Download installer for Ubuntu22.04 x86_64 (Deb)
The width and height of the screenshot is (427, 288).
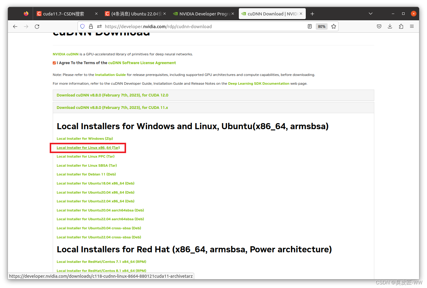tap(95, 201)
